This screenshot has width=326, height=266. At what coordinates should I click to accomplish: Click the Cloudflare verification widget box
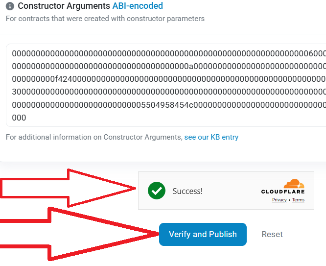[226, 191]
